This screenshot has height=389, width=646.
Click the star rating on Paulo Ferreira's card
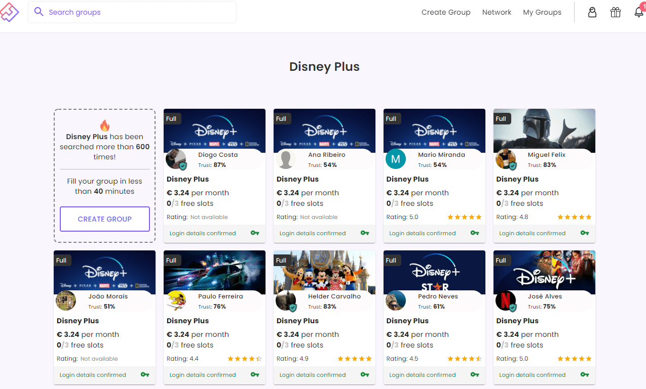click(x=245, y=359)
